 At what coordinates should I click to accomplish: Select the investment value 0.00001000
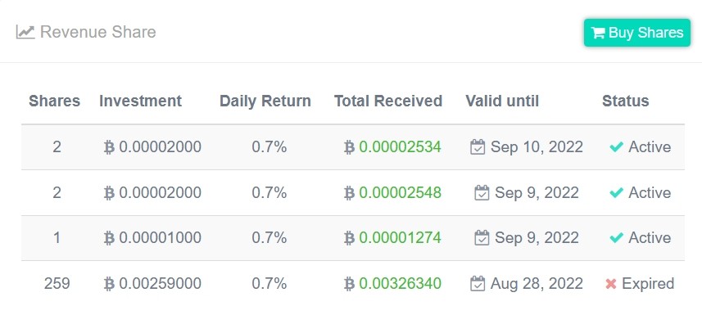161,238
